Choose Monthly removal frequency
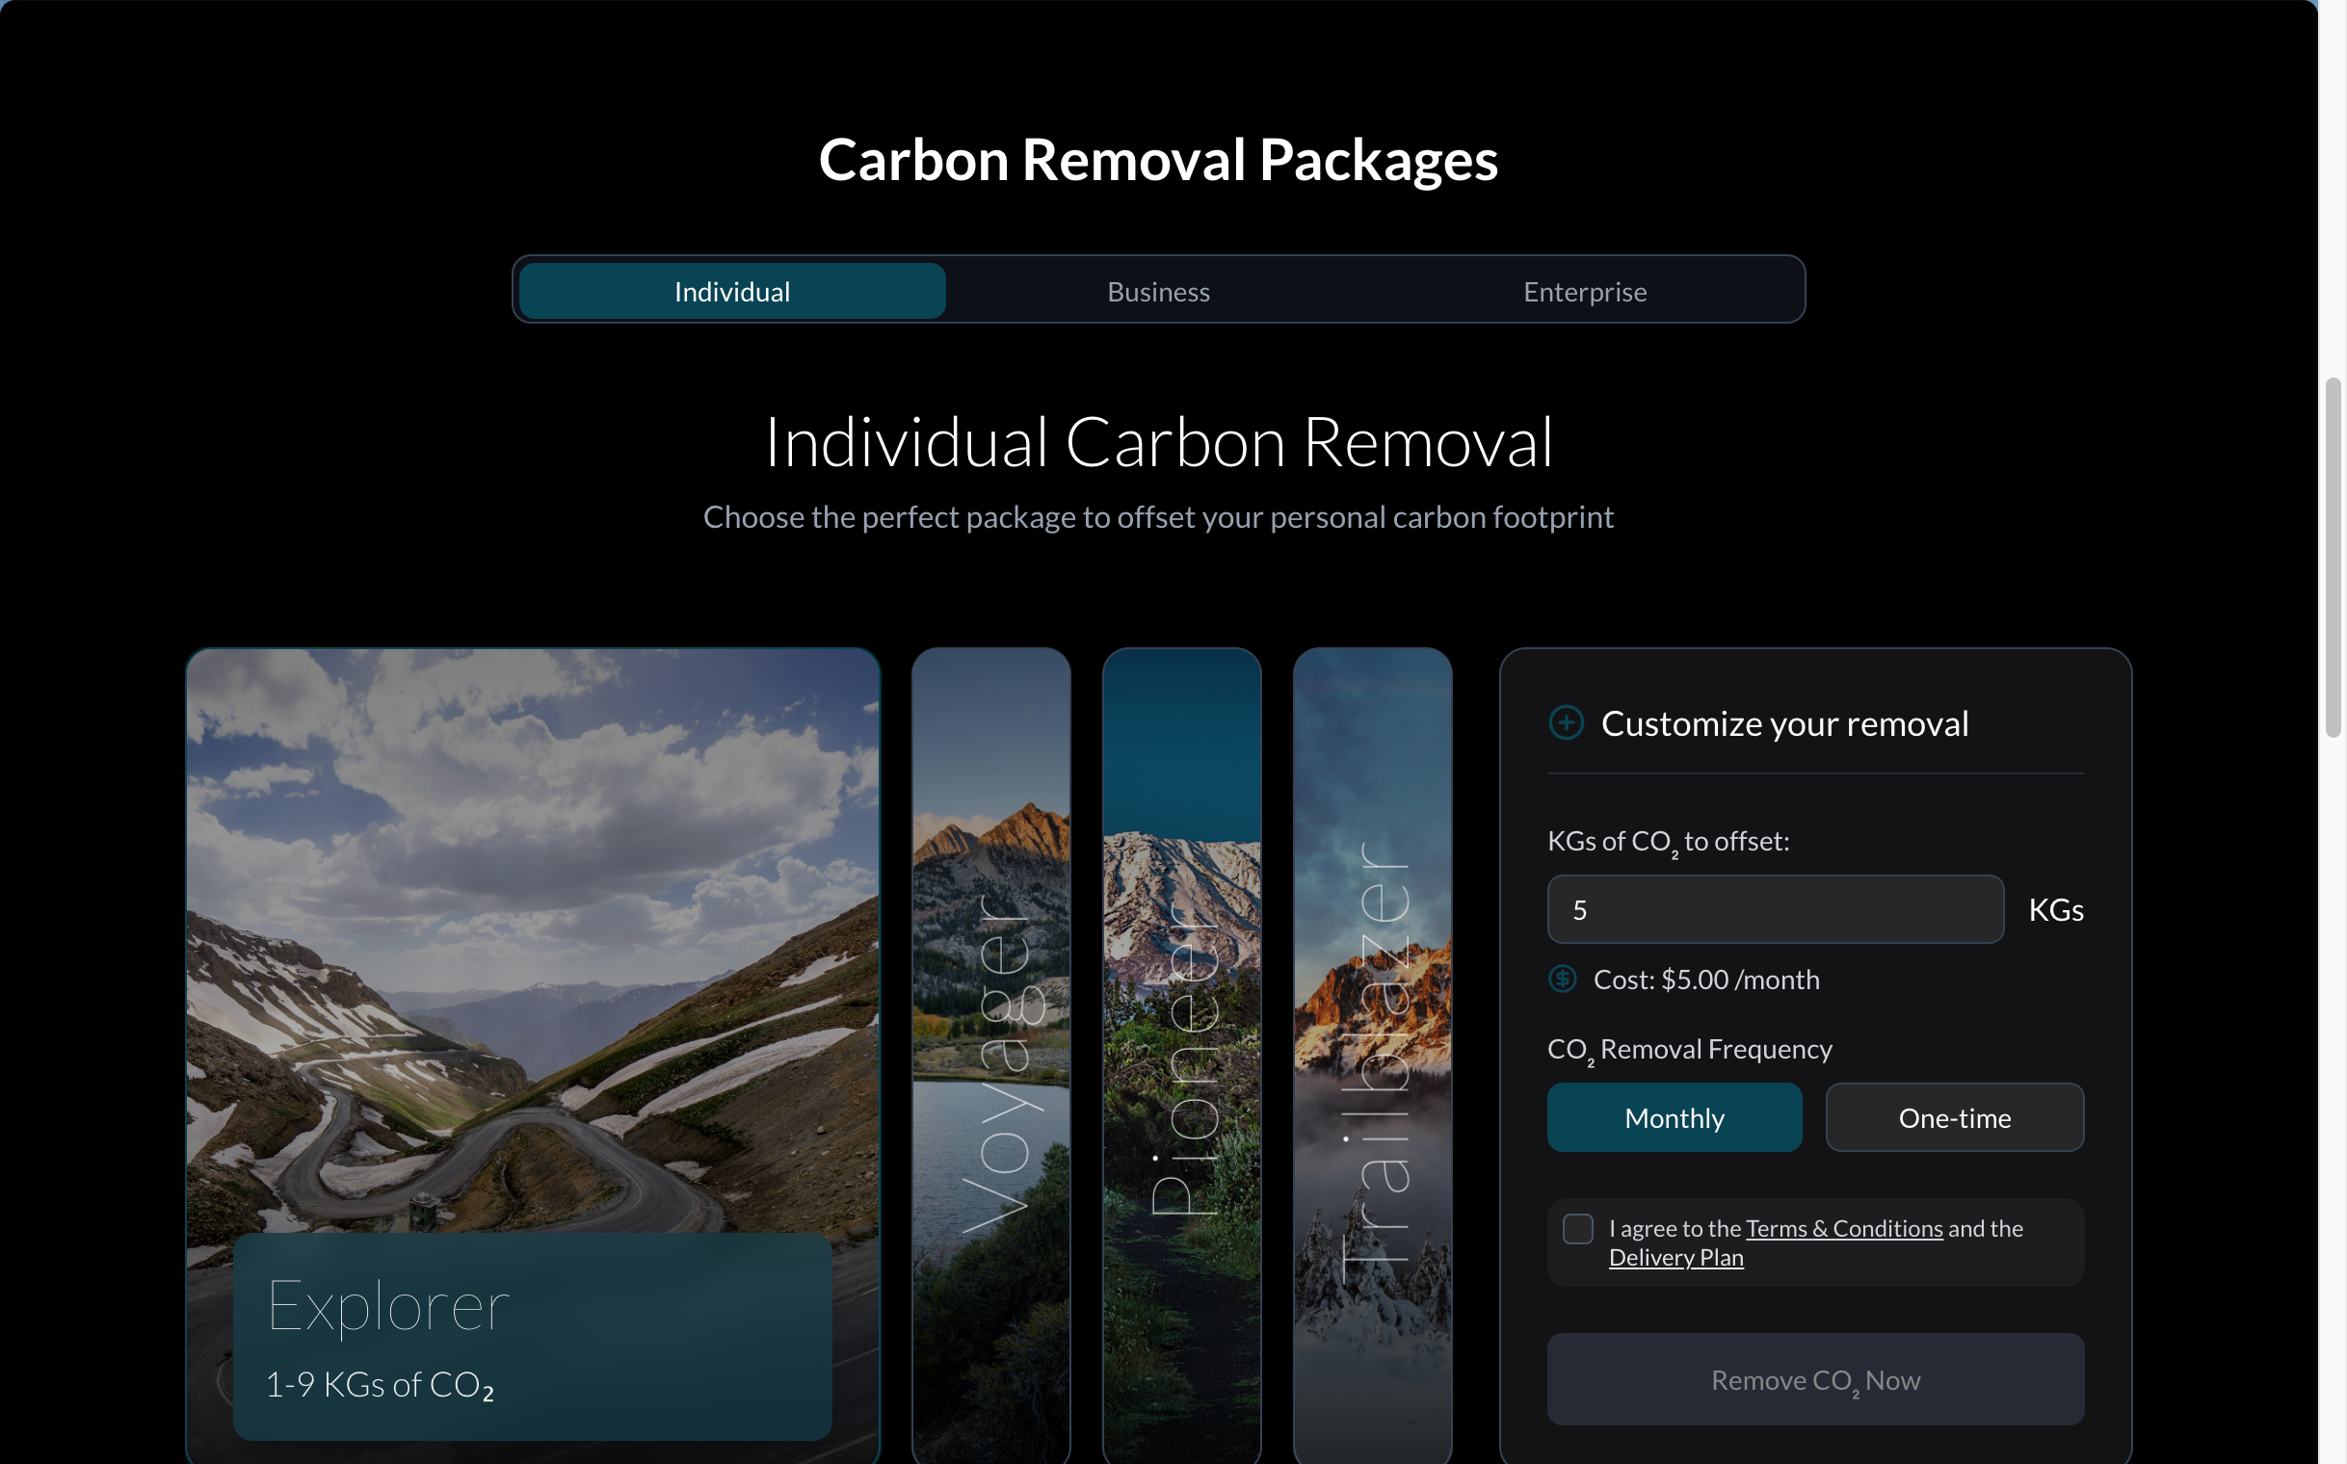2347x1464 pixels. [x=1675, y=1117]
